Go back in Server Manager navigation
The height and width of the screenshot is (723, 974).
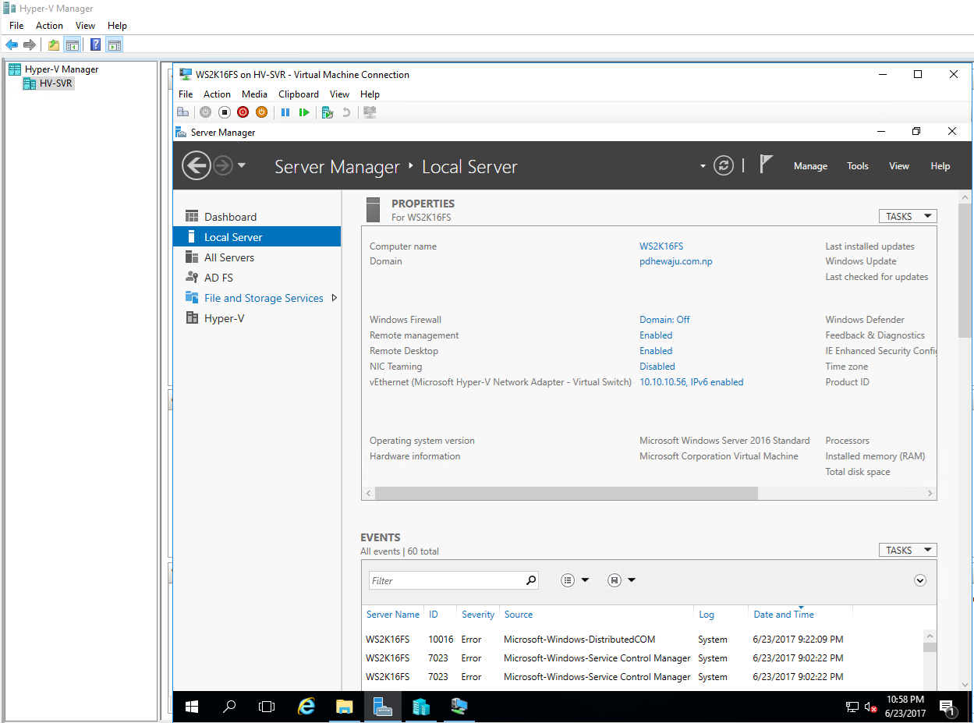coord(197,165)
